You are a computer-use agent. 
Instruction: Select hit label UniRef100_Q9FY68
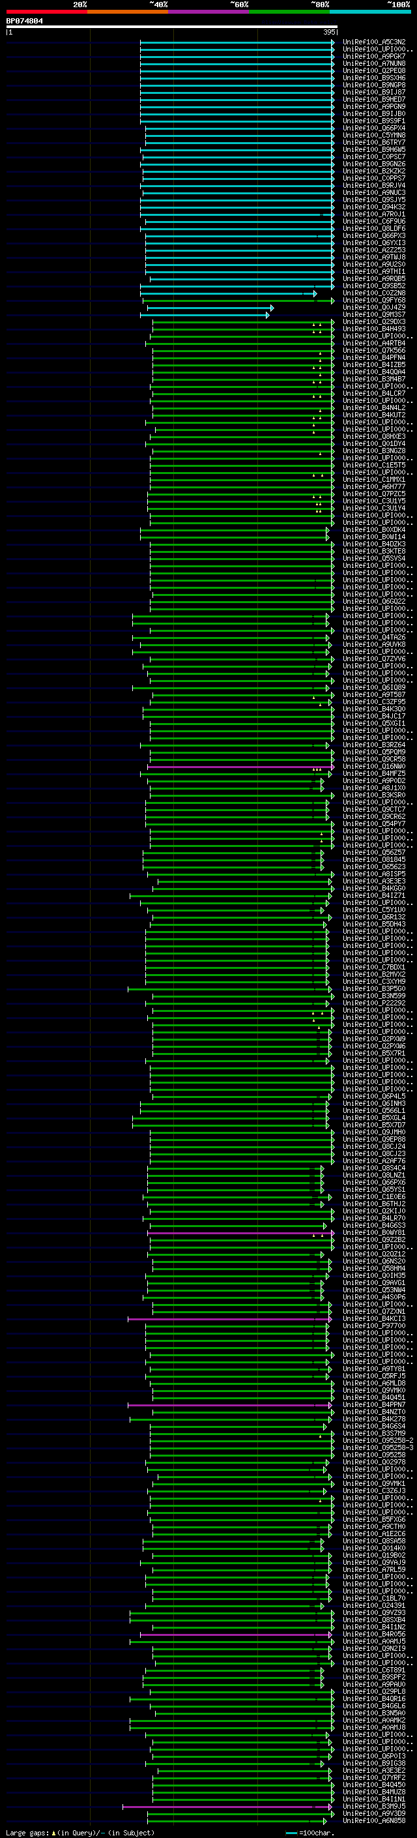(x=374, y=301)
